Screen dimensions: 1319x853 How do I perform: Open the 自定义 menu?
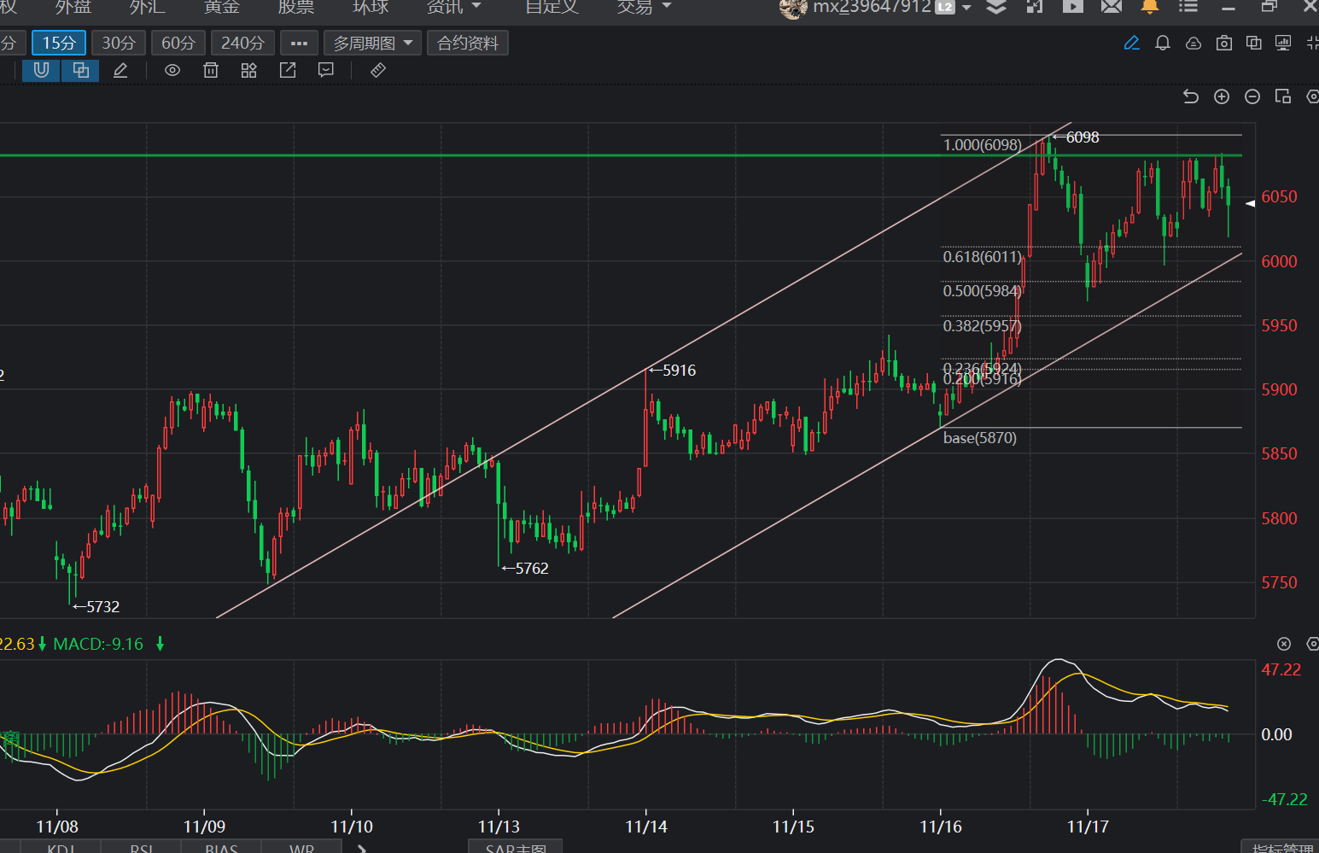point(552,7)
